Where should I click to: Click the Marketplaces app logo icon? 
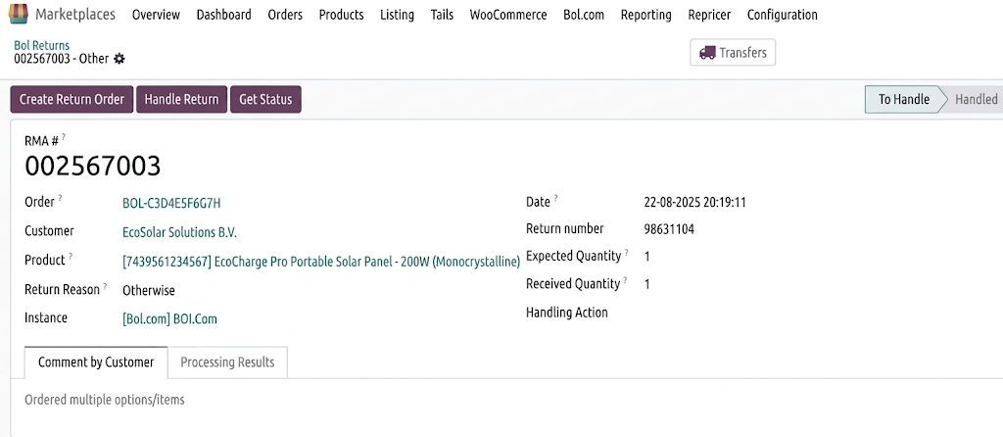19,14
